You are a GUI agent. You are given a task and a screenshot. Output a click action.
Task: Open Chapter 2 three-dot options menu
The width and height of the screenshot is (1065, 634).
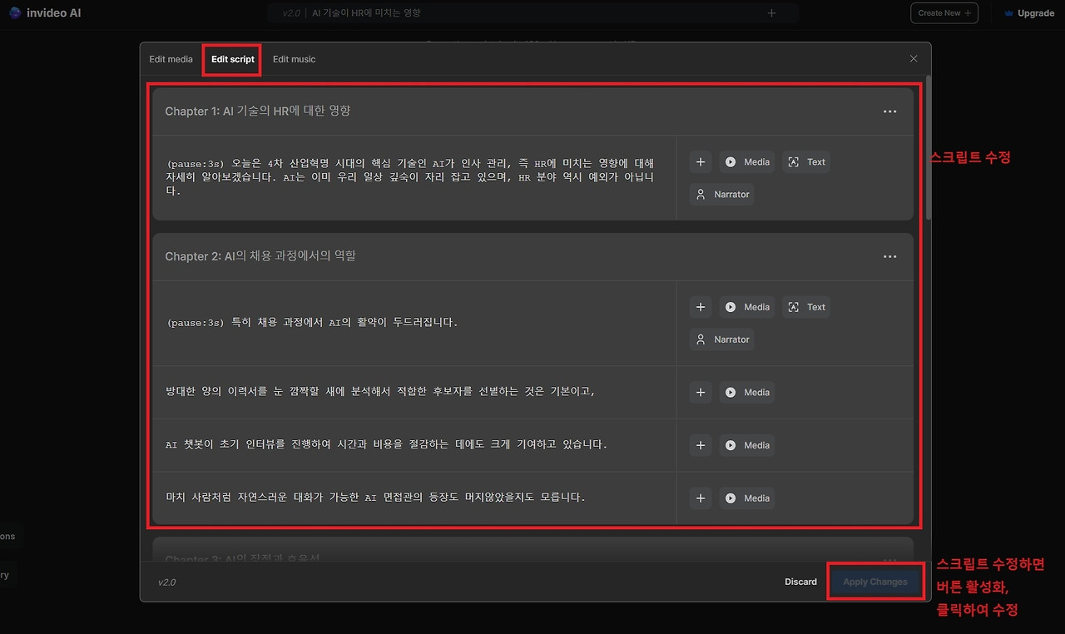(889, 256)
